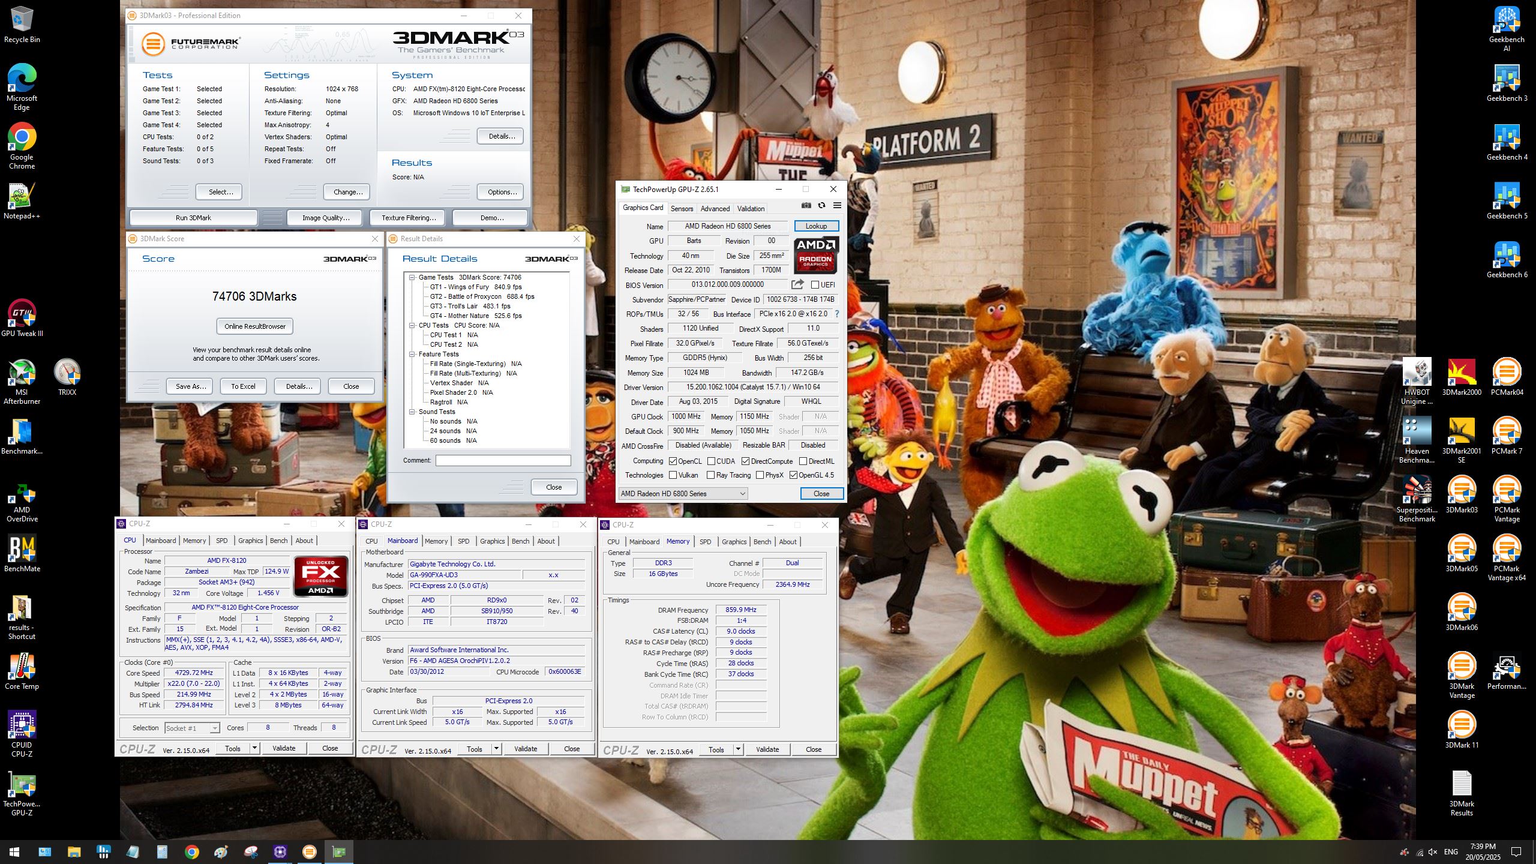Open Core Temp desktop icon
The image size is (1536, 864).
pyautogui.click(x=22, y=671)
